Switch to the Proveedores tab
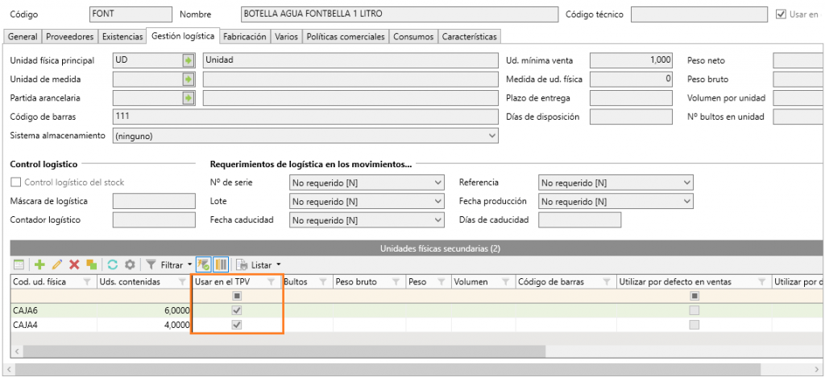The height and width of the screenshot is (377, 825). pyautogui.click(x=70, y=36)
